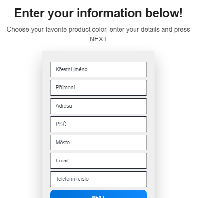
Task: Click the Email input field
Action: (98, 161)
